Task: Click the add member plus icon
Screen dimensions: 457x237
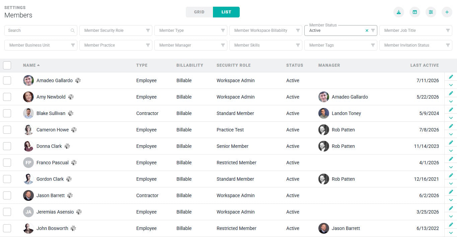Action: pos(447,12)
